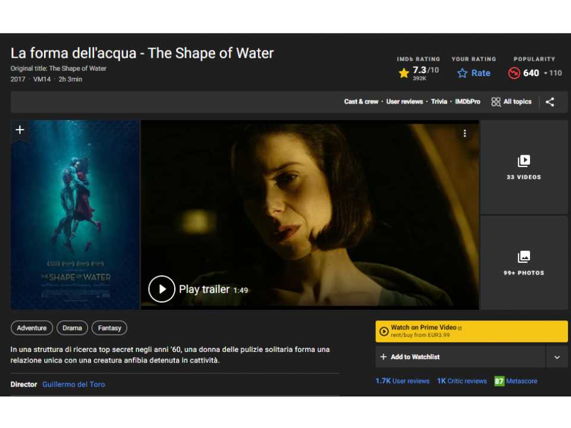Click the plus icon beside Add to Watchlist

383,357
